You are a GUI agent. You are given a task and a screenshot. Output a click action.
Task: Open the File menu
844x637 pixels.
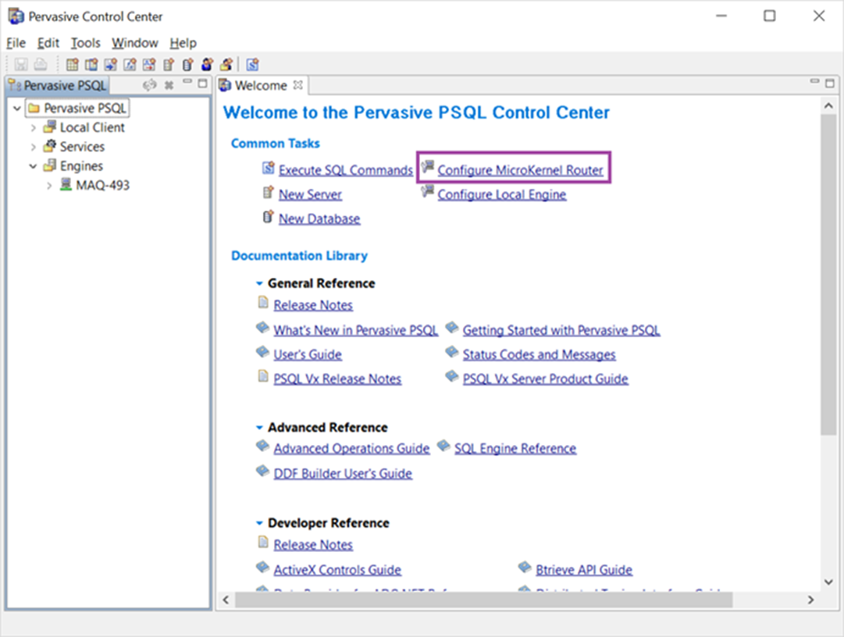point(16,43)
